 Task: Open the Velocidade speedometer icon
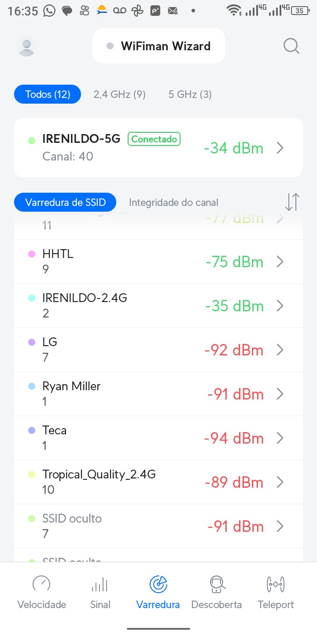click(41, 584)
